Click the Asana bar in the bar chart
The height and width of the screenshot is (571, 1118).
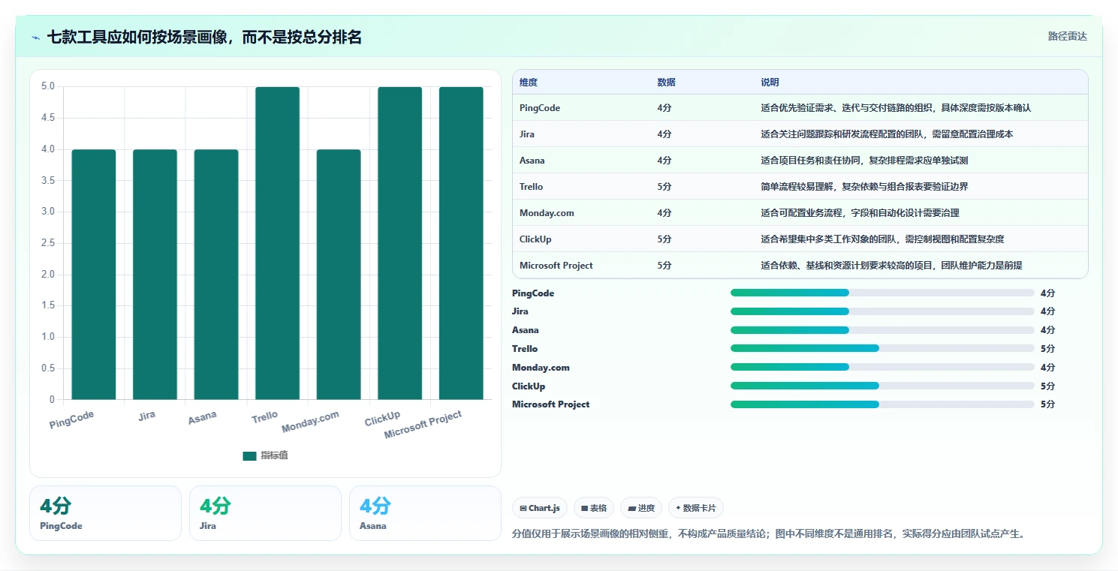click(x=216, y=275)
